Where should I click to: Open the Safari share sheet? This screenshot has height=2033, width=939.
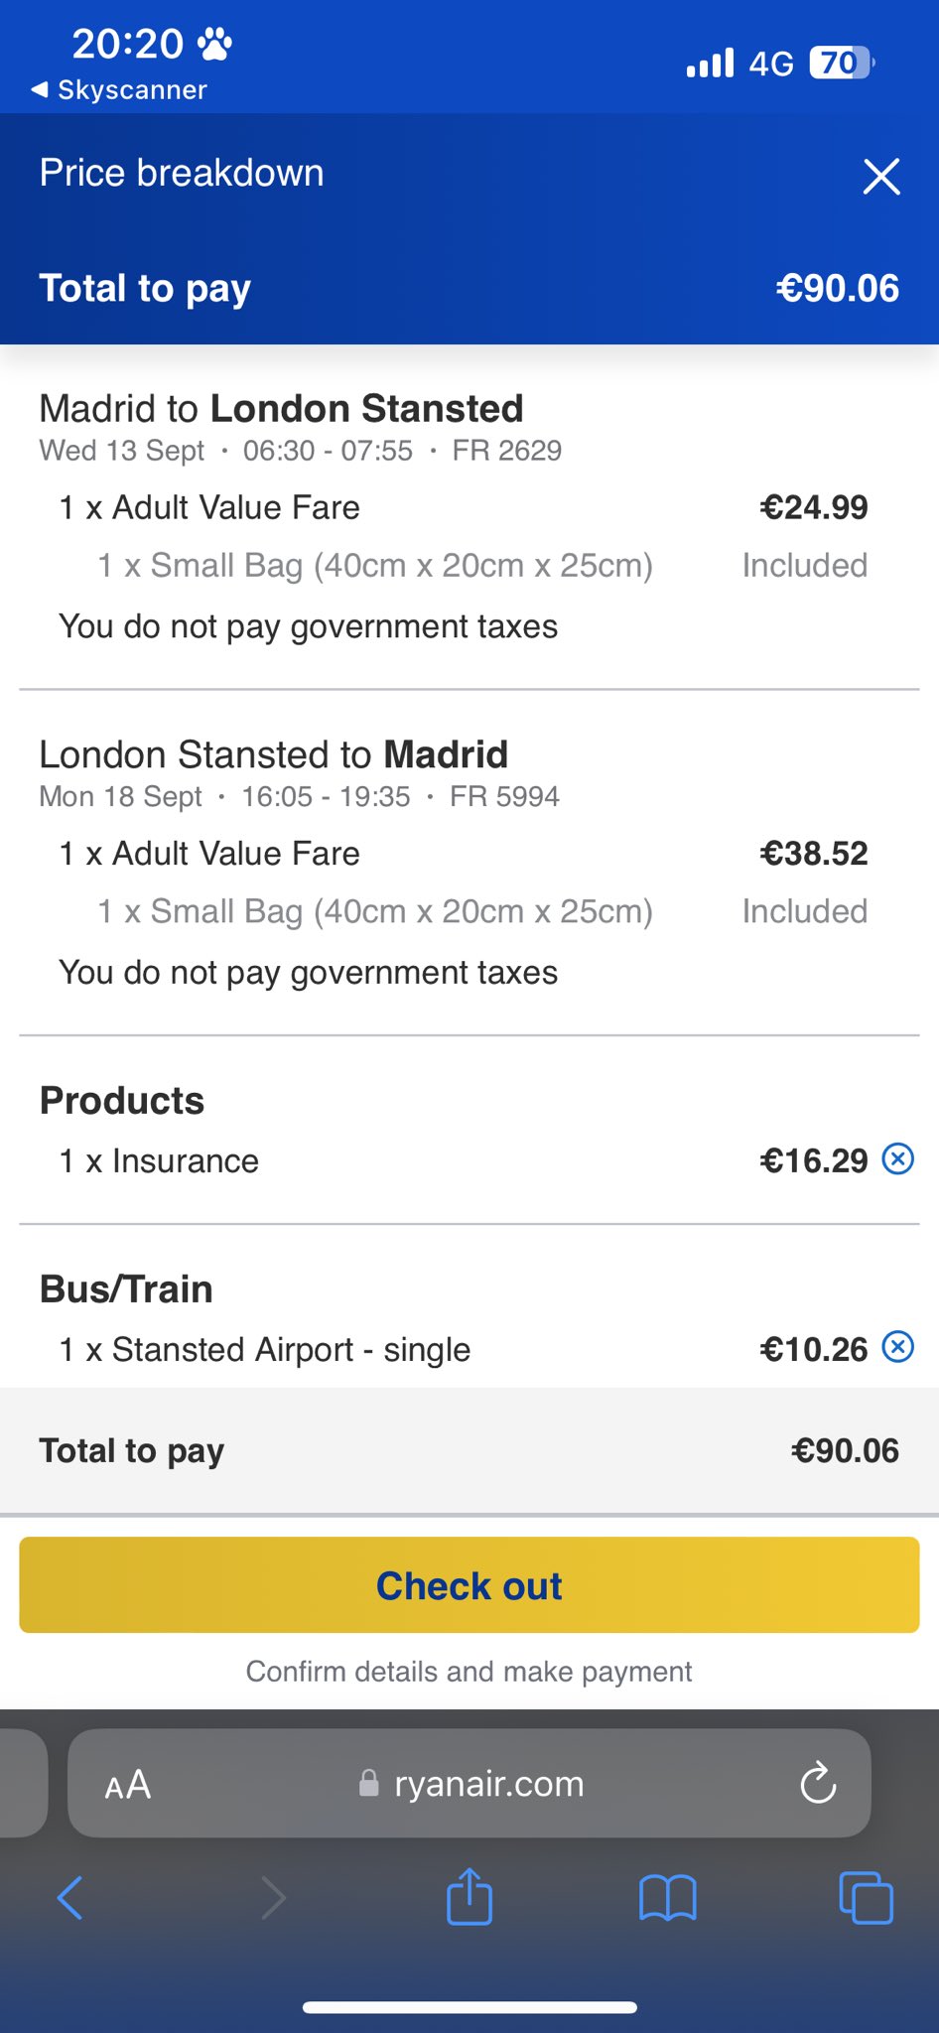[469, 1896]
